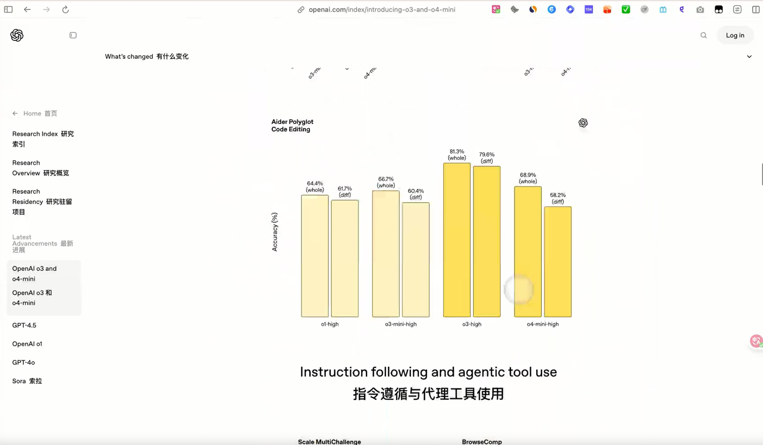Click the o3-mini-high axis label

click(401, 324)
